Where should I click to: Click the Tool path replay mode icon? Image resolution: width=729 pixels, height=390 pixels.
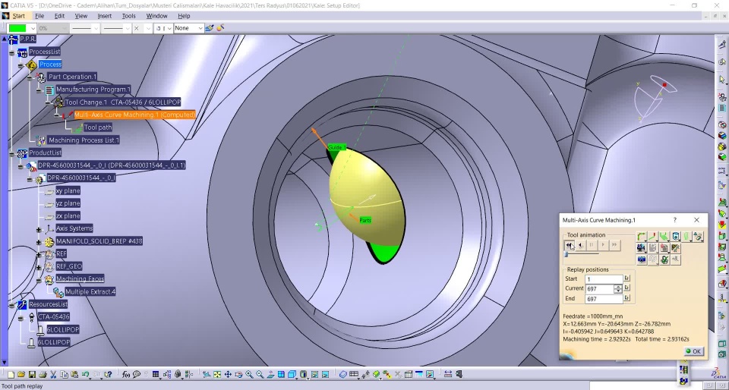[642, 237]
